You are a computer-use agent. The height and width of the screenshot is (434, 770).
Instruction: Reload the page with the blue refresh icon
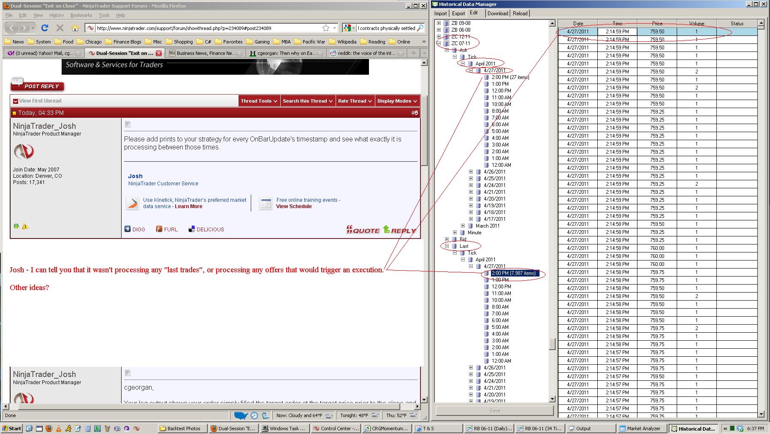(45, 28)
